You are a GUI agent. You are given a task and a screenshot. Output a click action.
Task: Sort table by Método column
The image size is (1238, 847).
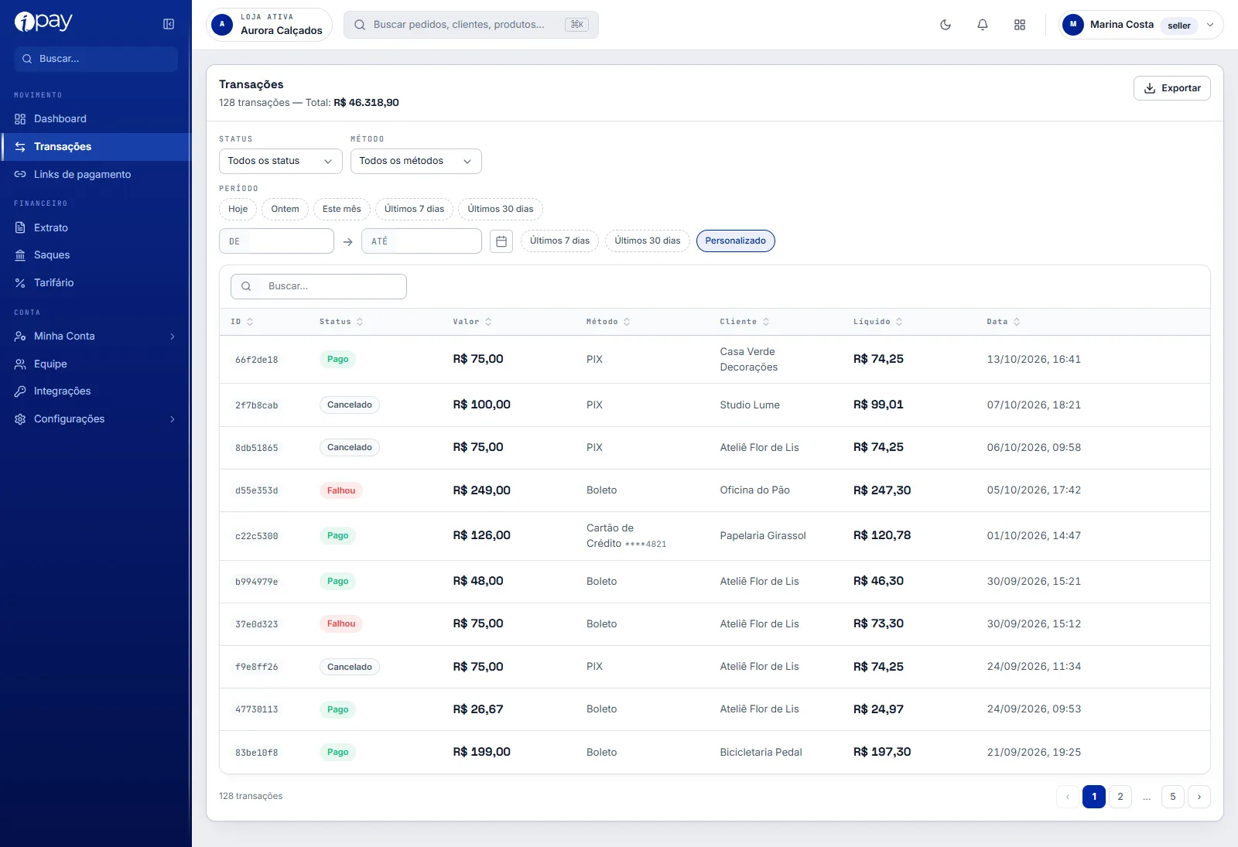coord(608,322)
